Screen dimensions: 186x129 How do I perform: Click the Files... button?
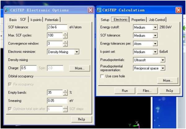coord(147,91)
